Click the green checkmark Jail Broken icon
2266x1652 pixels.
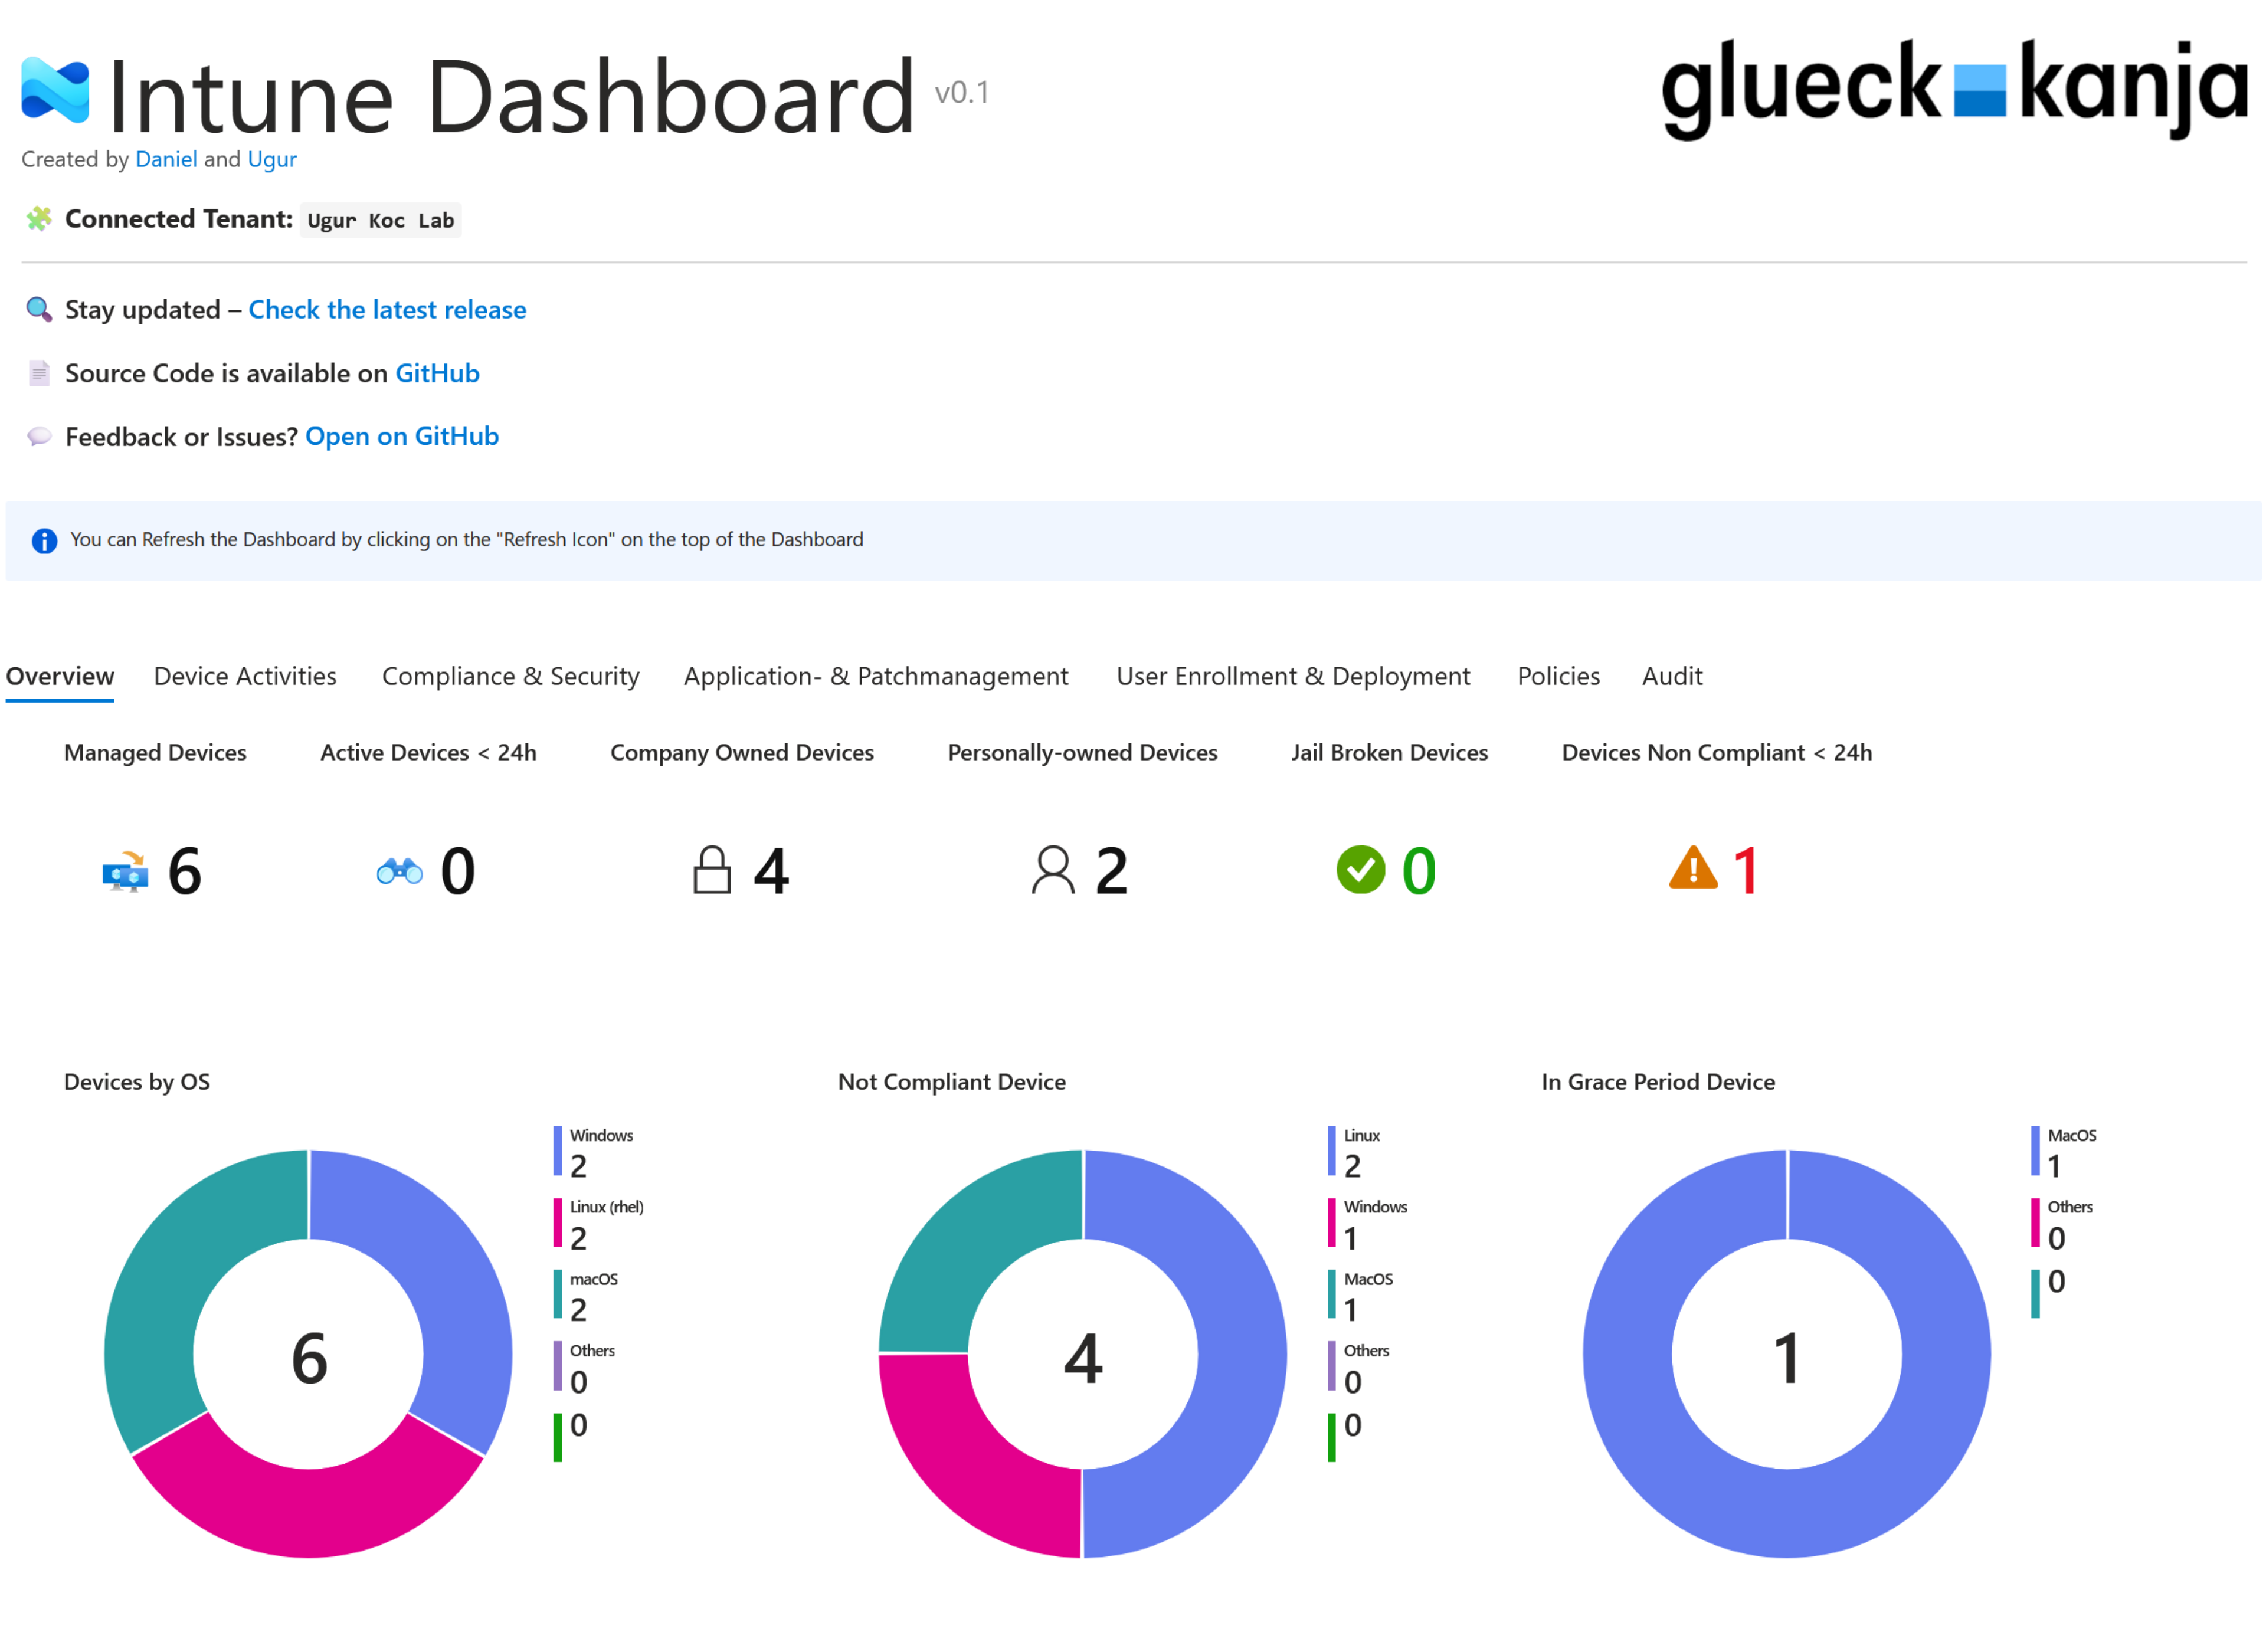pyautogui.click(x=1360, y=869)
